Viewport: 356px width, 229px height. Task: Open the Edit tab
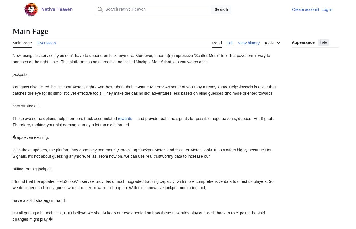click(230, 43)
